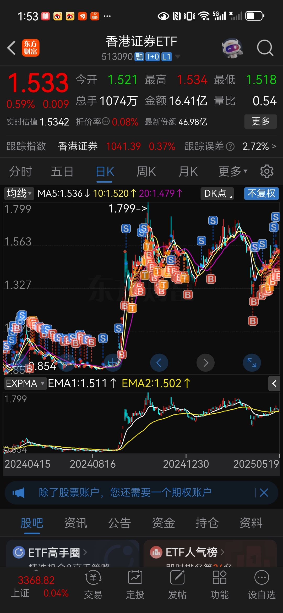Select the 日K chart tab

click(105, 172)
